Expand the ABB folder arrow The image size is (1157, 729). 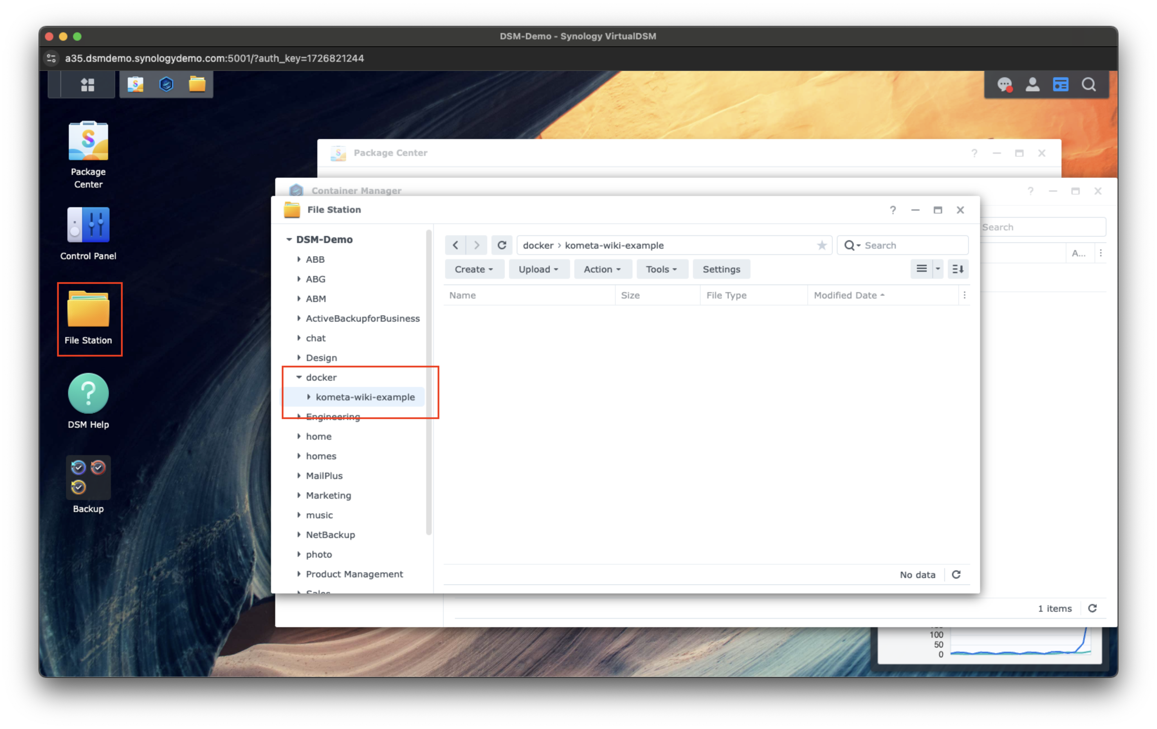(x=299, y=259)
